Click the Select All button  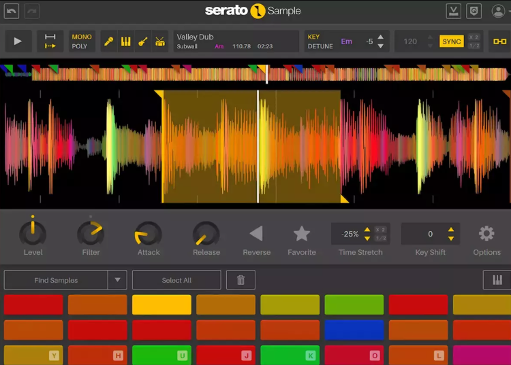pyautogui.click(x=176, y=280)
